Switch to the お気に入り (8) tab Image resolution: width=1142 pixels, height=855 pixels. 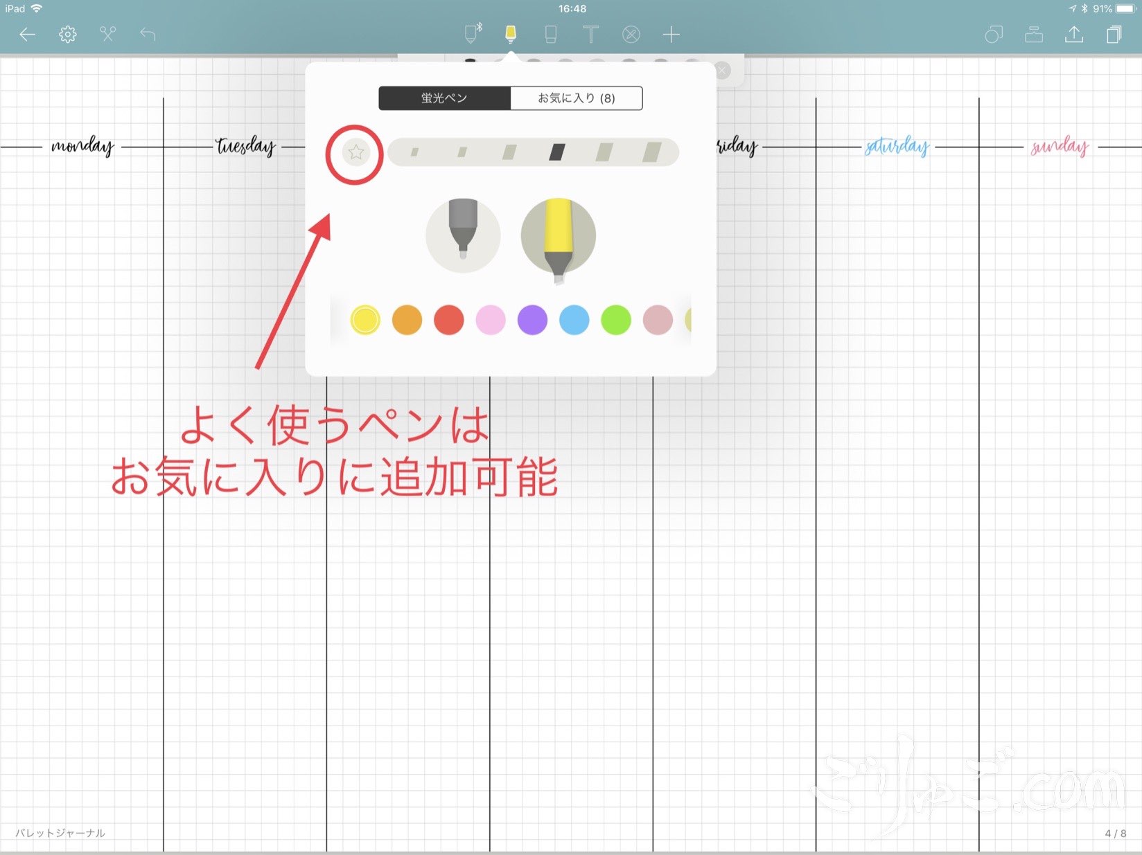click(x=577, y=98)
